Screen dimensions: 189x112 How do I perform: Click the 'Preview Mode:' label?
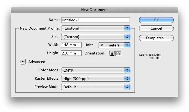tap(47, 87)
